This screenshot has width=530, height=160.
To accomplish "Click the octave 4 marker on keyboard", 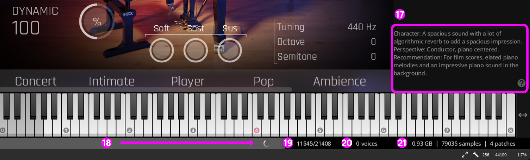I will 256,130.
